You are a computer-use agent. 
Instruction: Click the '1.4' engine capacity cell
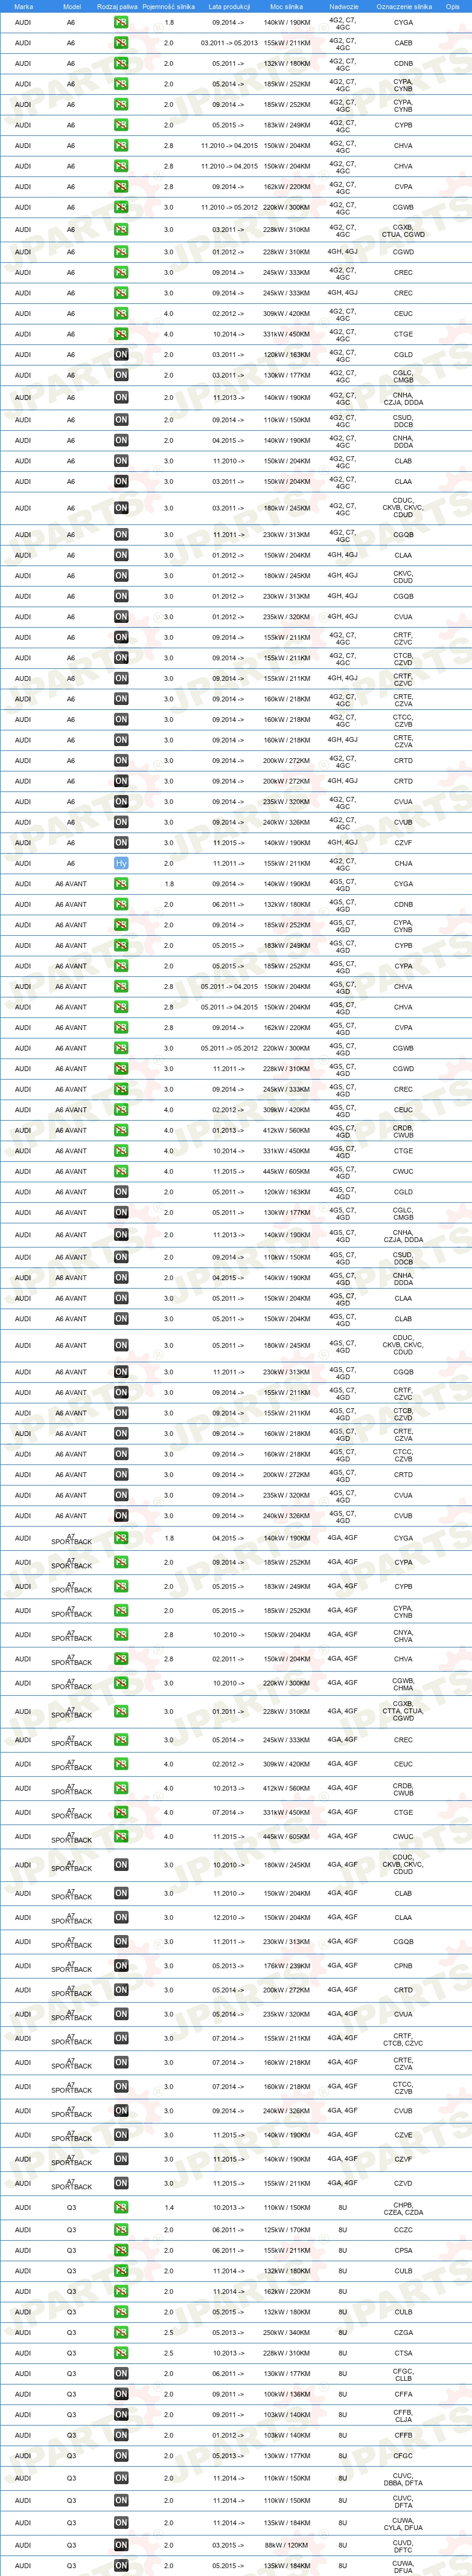pos(168,2207)
